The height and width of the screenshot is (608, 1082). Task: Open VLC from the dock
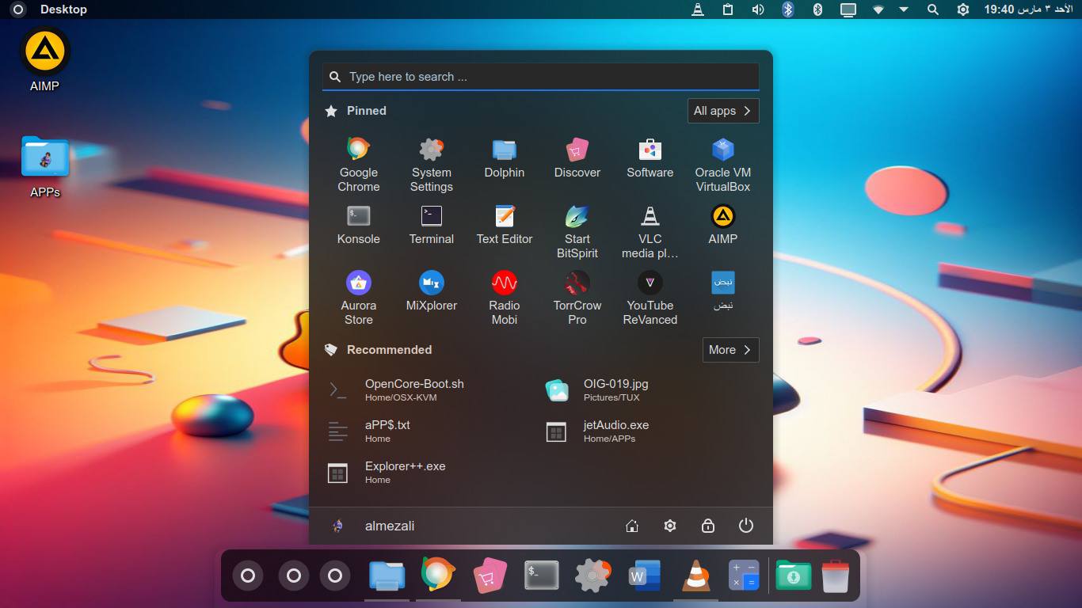click(696, 576)
